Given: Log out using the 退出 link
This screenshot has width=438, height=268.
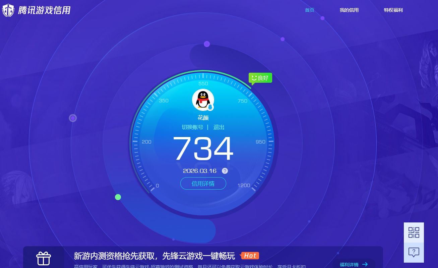Looking at the screenshot, I should [x=219, y=127].
